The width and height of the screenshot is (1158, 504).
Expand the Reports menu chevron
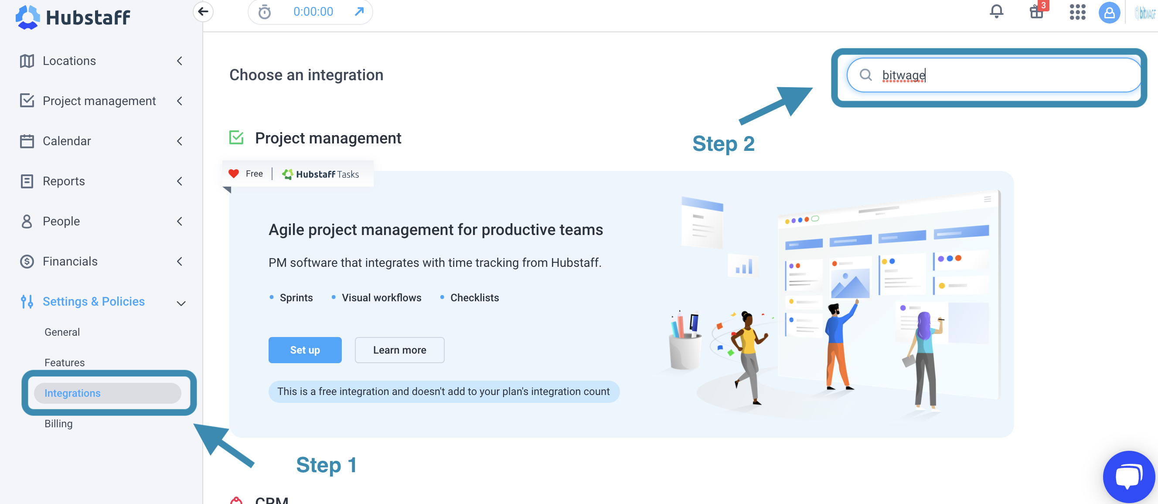[180, 181]
